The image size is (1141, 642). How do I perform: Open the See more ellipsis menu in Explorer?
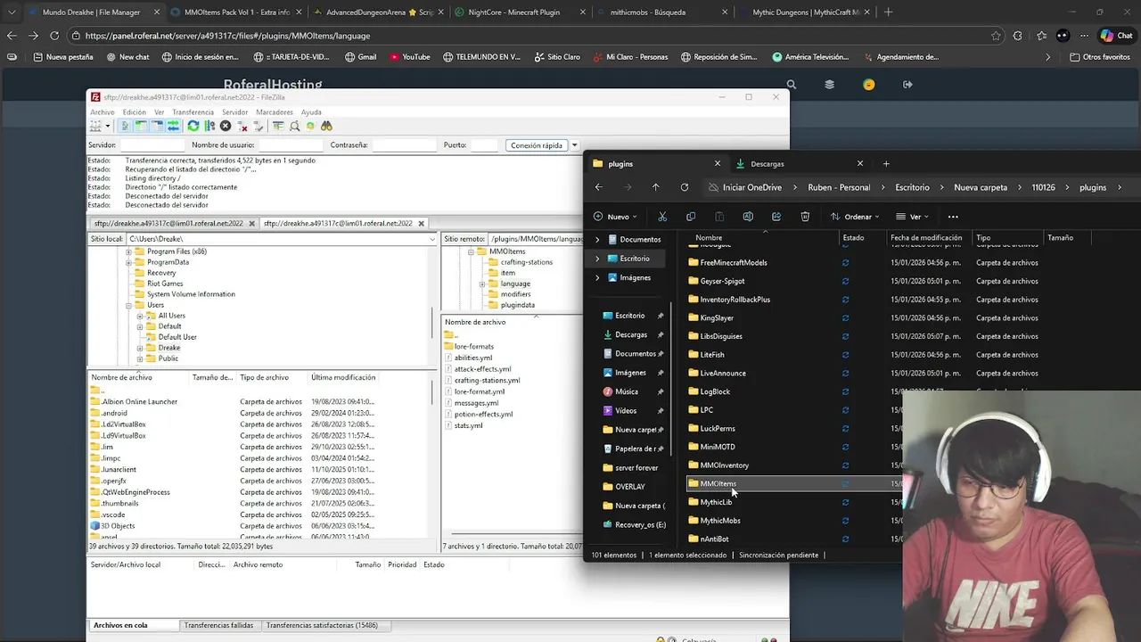953,217
